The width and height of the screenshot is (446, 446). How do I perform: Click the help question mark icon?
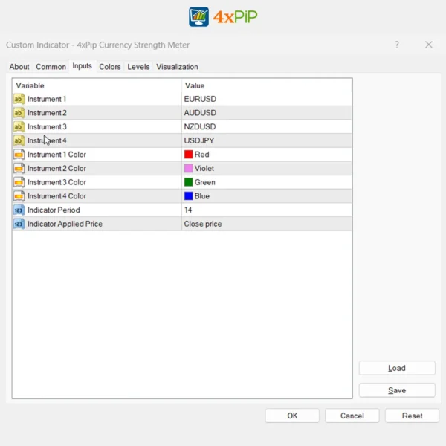point(397,45)
